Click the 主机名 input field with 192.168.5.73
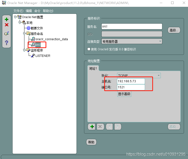Screen dimensions: 188x159 (x=131, y=81)
